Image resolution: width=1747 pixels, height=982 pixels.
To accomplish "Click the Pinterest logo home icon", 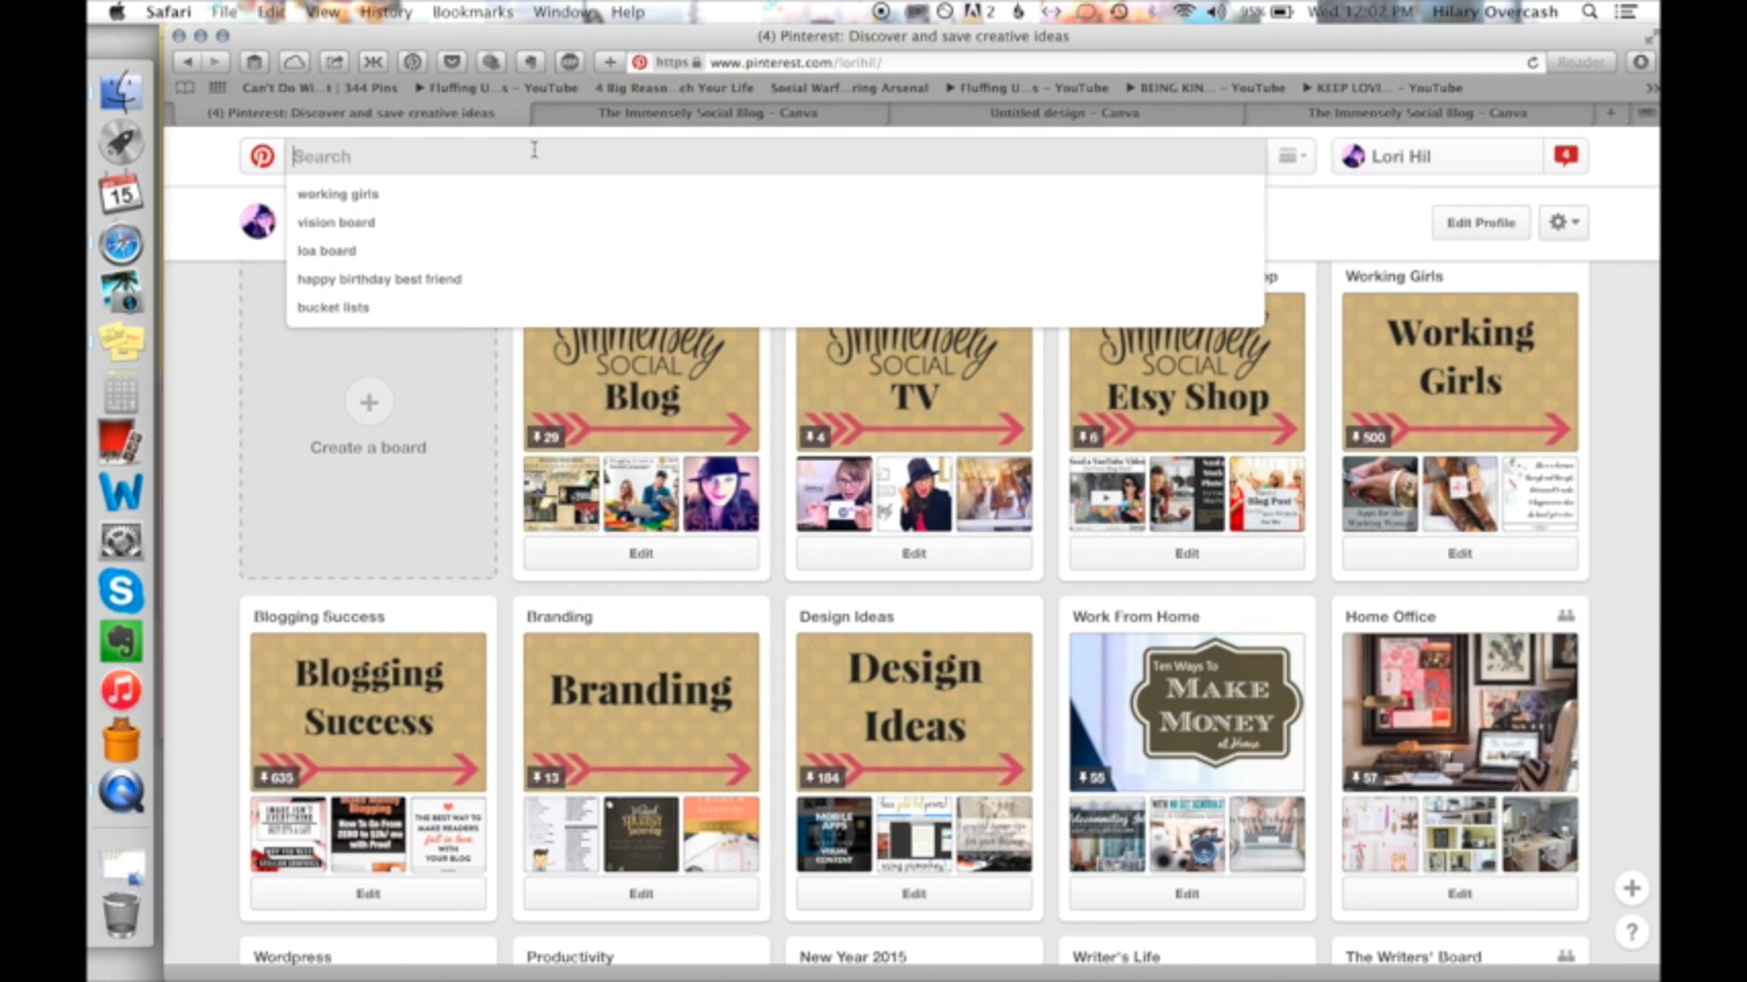I will pyautogui.click(x=262, y=157).
